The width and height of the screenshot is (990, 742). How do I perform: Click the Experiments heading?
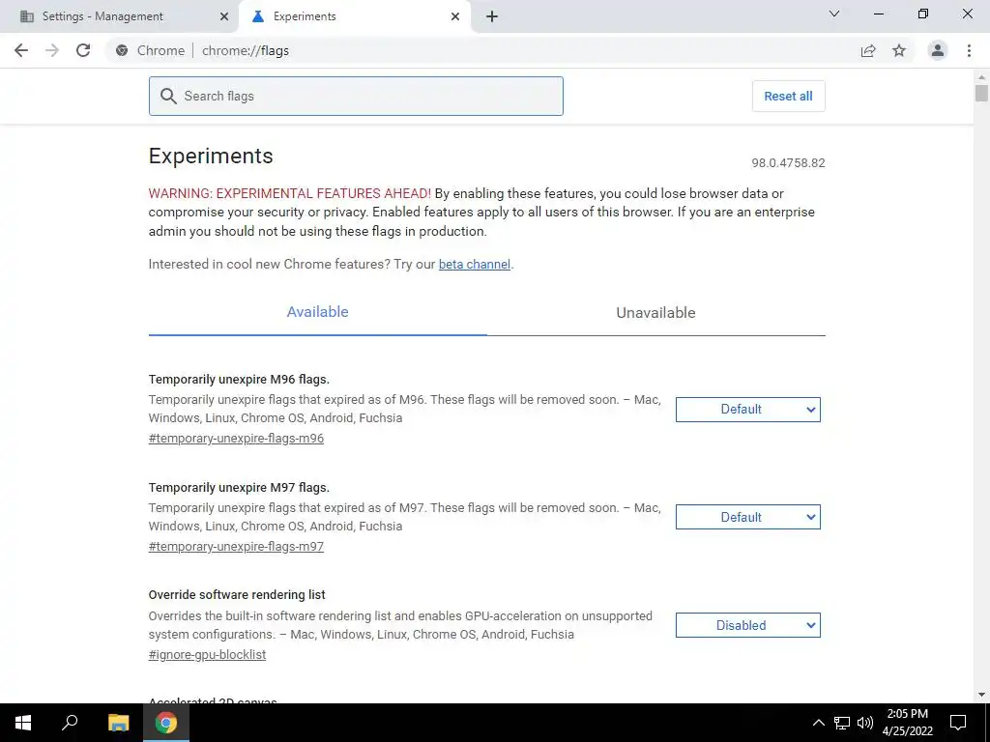[211, 156]
